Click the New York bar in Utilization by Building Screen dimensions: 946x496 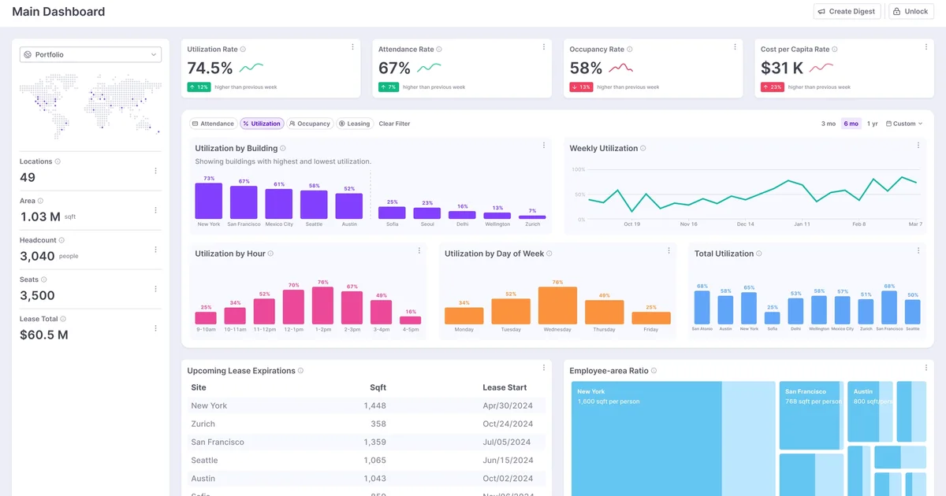(x=209, y=201)
